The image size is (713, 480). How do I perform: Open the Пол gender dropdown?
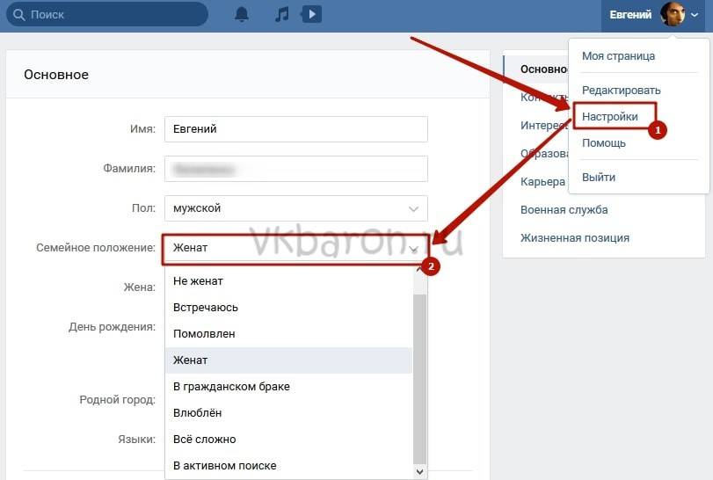(x=295, y=208)
